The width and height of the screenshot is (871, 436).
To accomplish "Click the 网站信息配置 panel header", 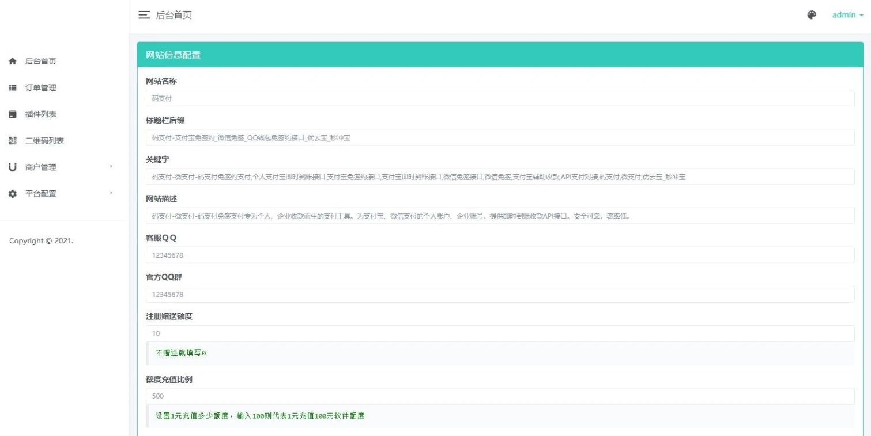I will click(x=500, y=55).
